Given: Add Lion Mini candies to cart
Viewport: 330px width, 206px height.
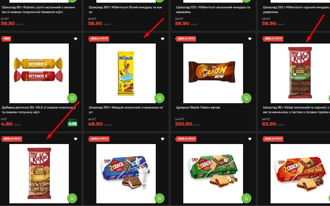Looking at the screenshot, I should click(x=246, y=98).
